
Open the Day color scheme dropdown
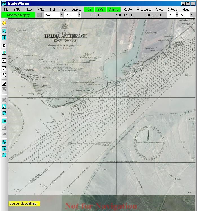click(62, 15)
